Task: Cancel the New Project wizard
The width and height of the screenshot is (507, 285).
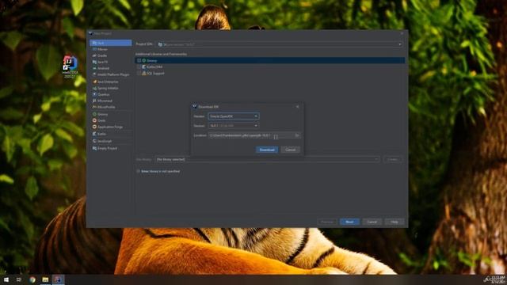Action: click(x=372, y=222)
